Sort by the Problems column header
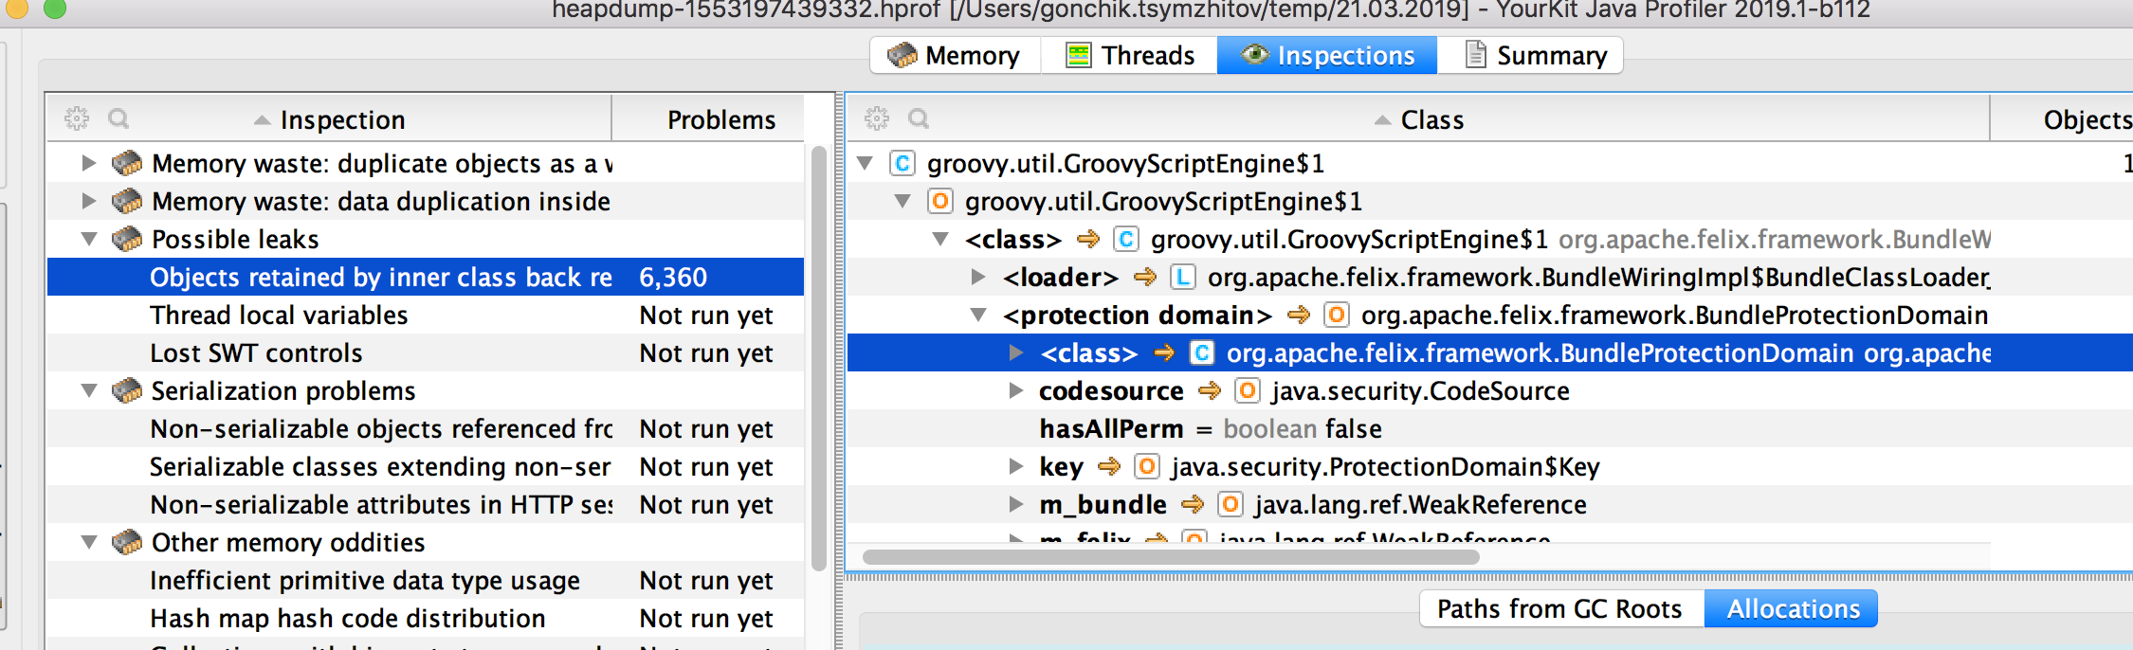This screenshot has width=2133, height=650. tap(720, 119)
